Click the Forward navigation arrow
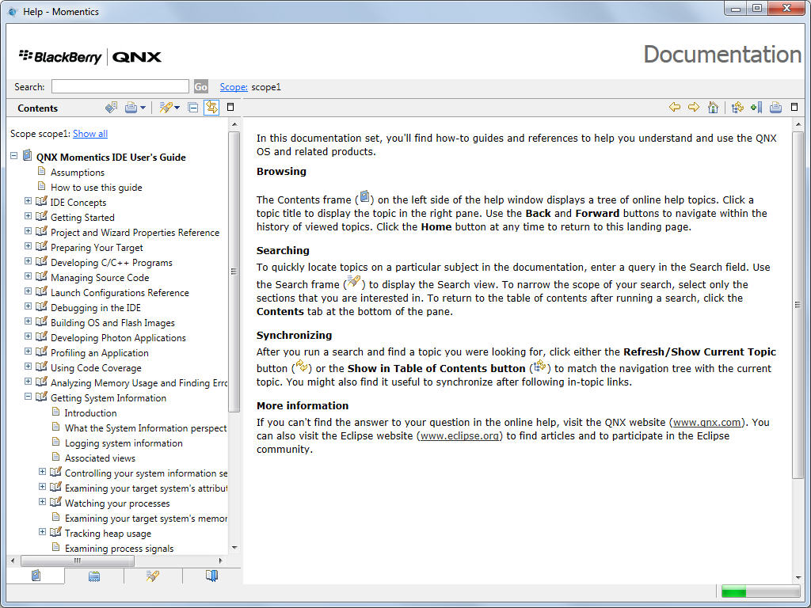The width and height of the screenshot is (811, 608). click(693, 108)
